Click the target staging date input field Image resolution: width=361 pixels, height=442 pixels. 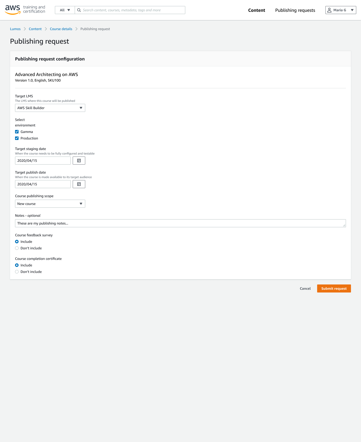43,161
